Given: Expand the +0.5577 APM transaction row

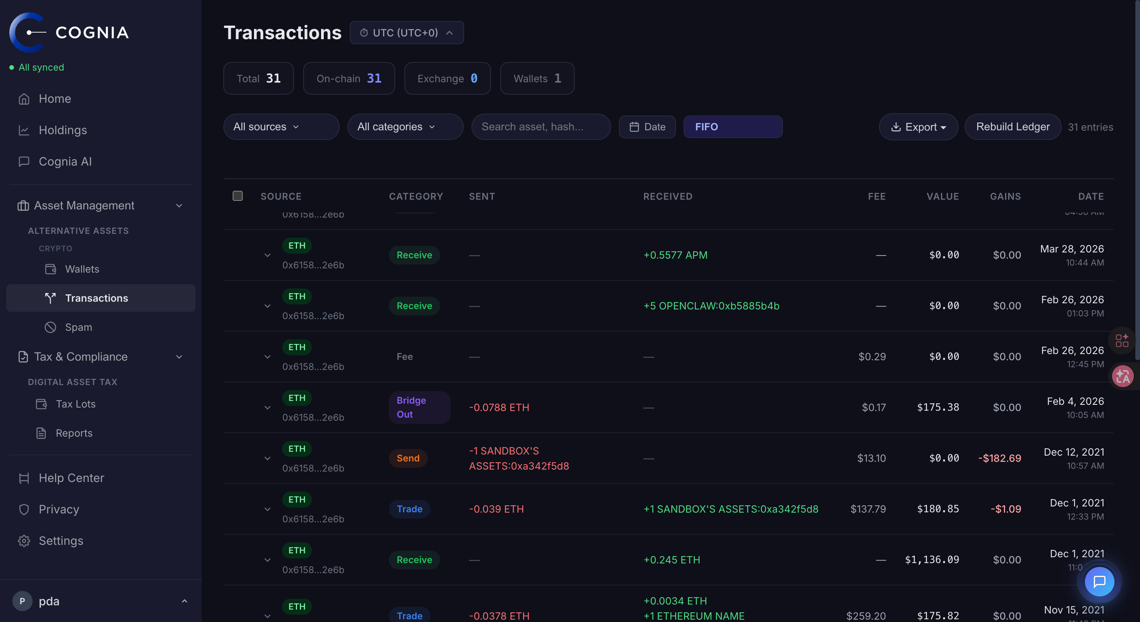Looking at the screenshot, I should pos(267,255).
